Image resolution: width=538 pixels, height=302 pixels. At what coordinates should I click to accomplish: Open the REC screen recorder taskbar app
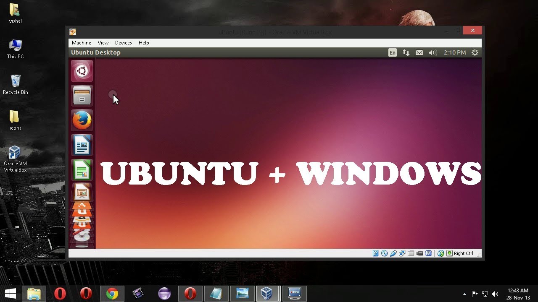pos(295,294)
